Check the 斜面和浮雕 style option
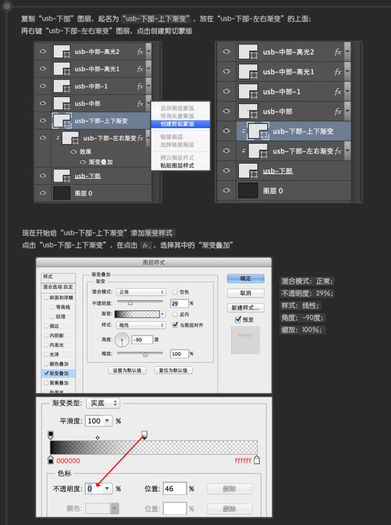 pyautogui.click(x=45, y=297)
